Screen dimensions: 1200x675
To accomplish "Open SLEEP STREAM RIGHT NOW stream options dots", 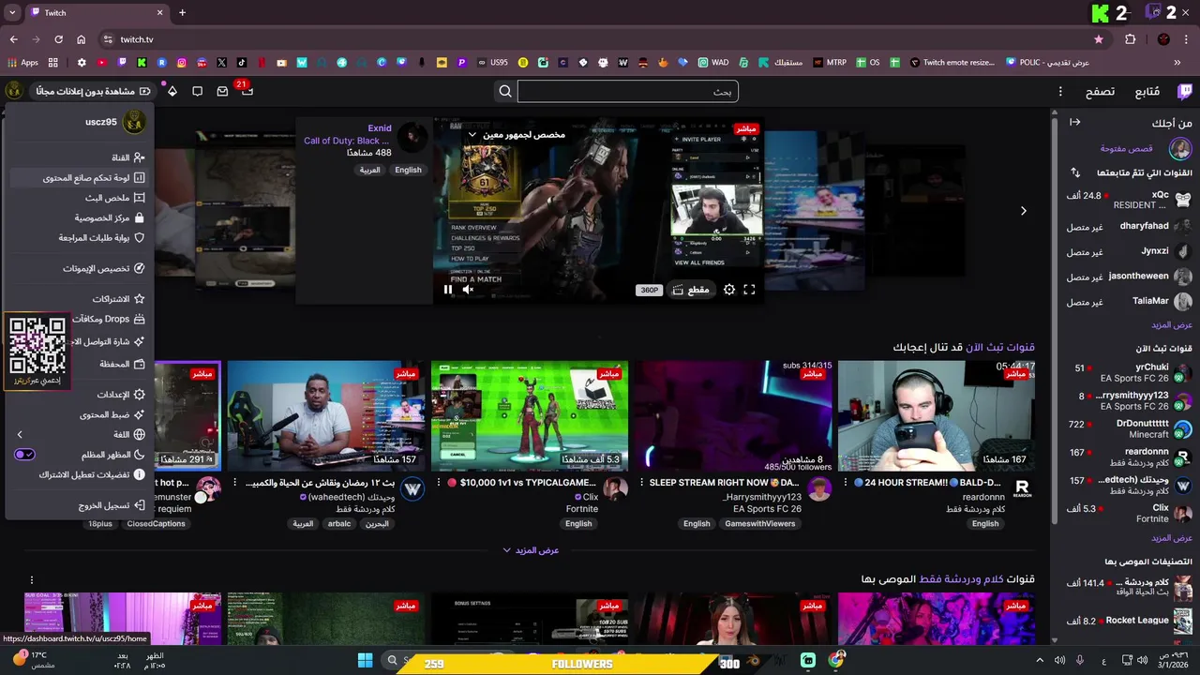I will click(x=641, y=483).
